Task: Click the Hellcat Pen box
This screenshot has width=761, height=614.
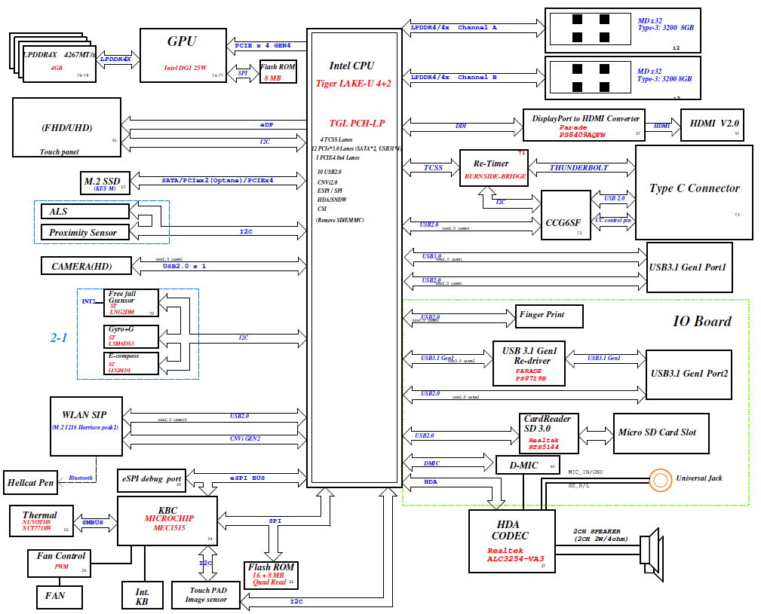Action: coord(31,482)
